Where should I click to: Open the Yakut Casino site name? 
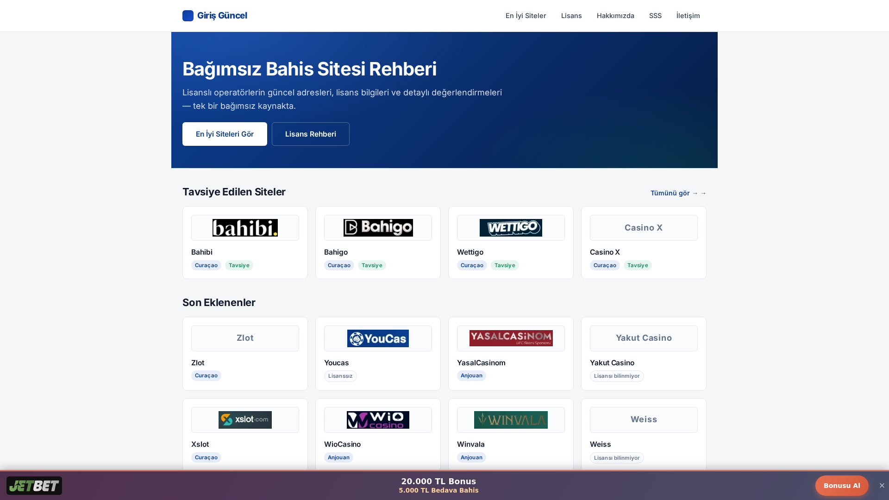tap(612, 362)
